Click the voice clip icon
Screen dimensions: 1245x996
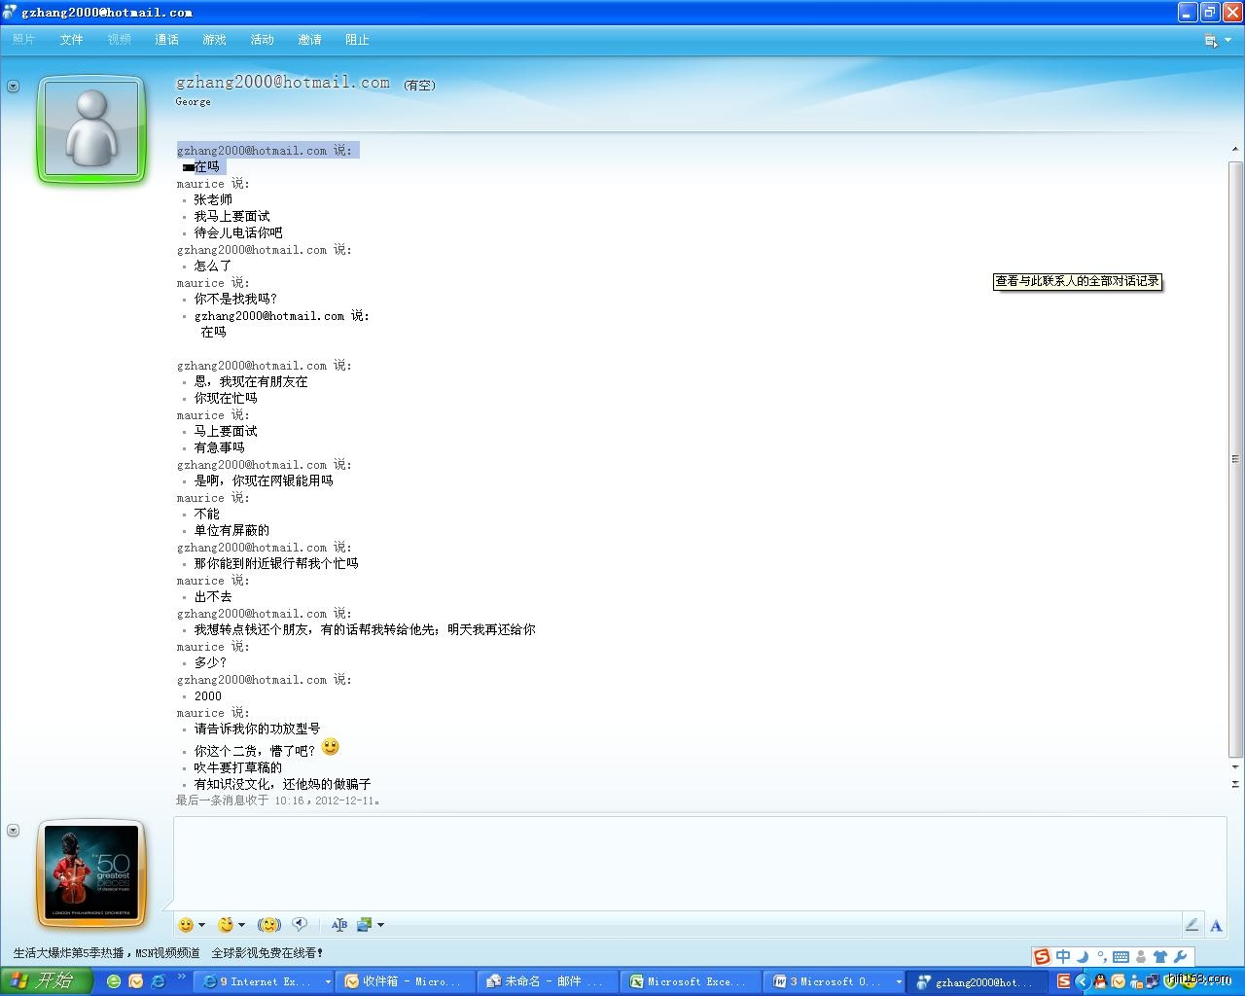click(x=301, y=924)
